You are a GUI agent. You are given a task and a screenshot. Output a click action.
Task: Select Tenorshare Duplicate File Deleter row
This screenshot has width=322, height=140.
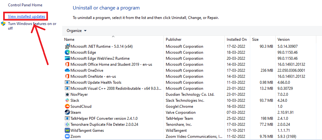[104, 125]
